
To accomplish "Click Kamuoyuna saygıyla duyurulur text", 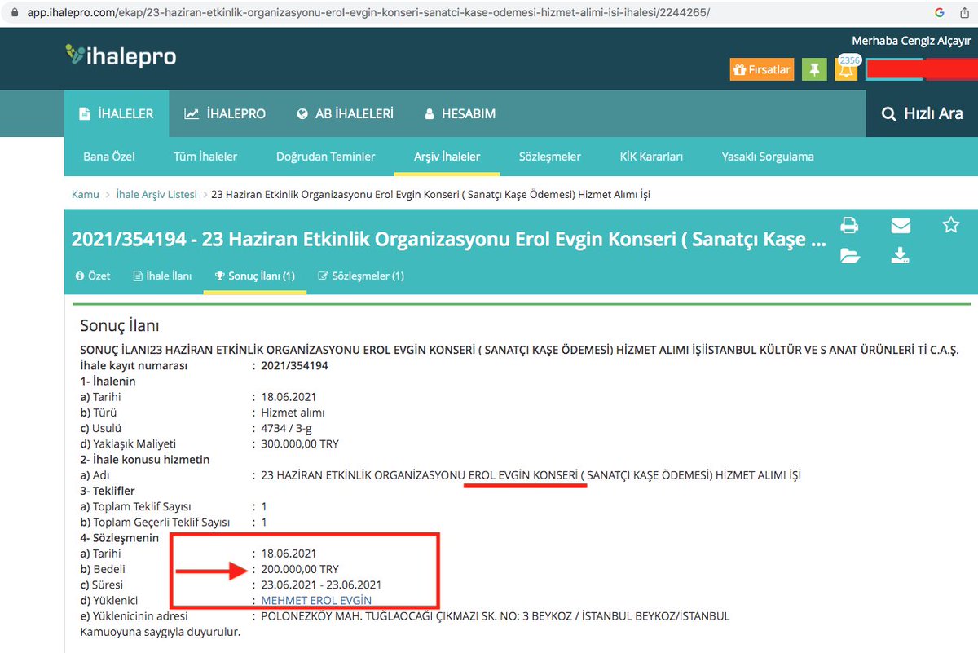I will [x=161, y=631].
